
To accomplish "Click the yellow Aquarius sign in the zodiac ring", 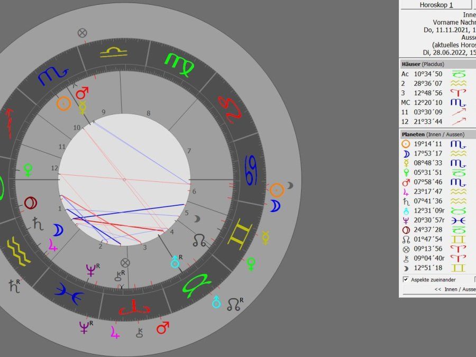I will click(x=18, y=251).
